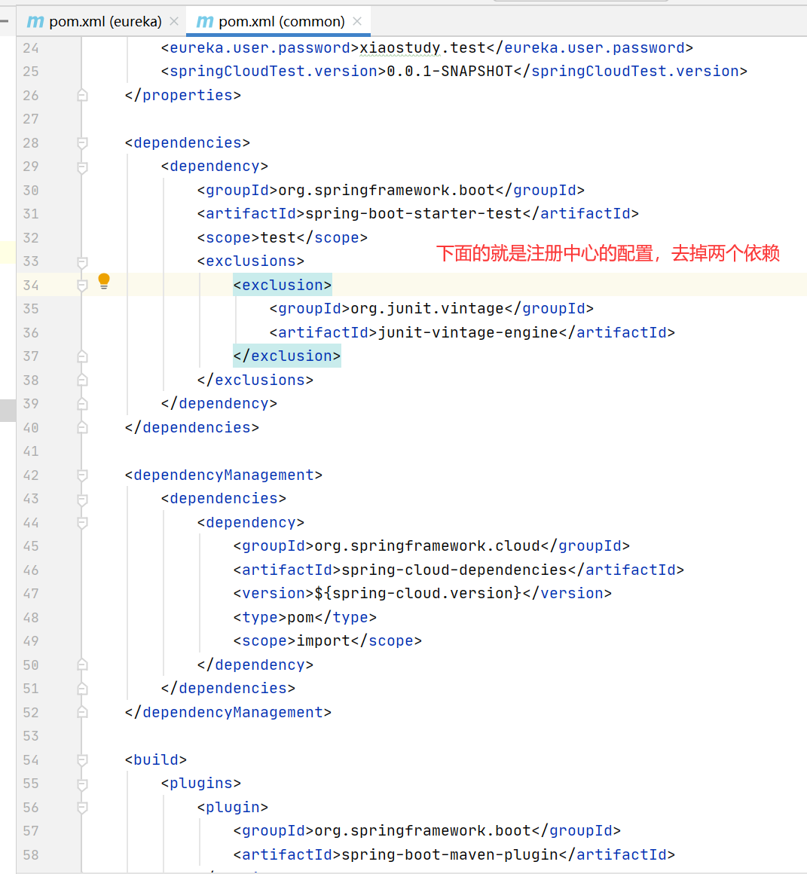This screenshot has height=874, width=807.
Task: Click the yellow lightbulb intention icon
Action: coord(104,282)
